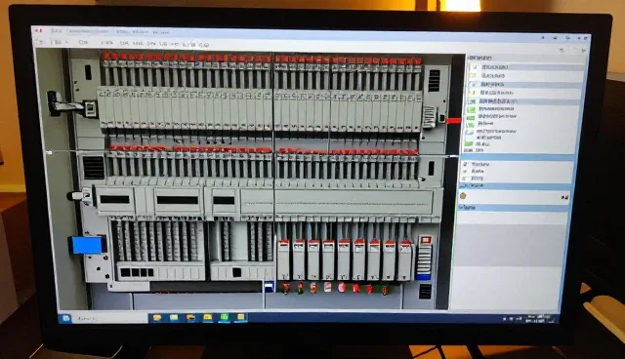This screenshot has width=625, height=359.
Task: Open the green app icon in taskbar
Action: coord(224,317)
